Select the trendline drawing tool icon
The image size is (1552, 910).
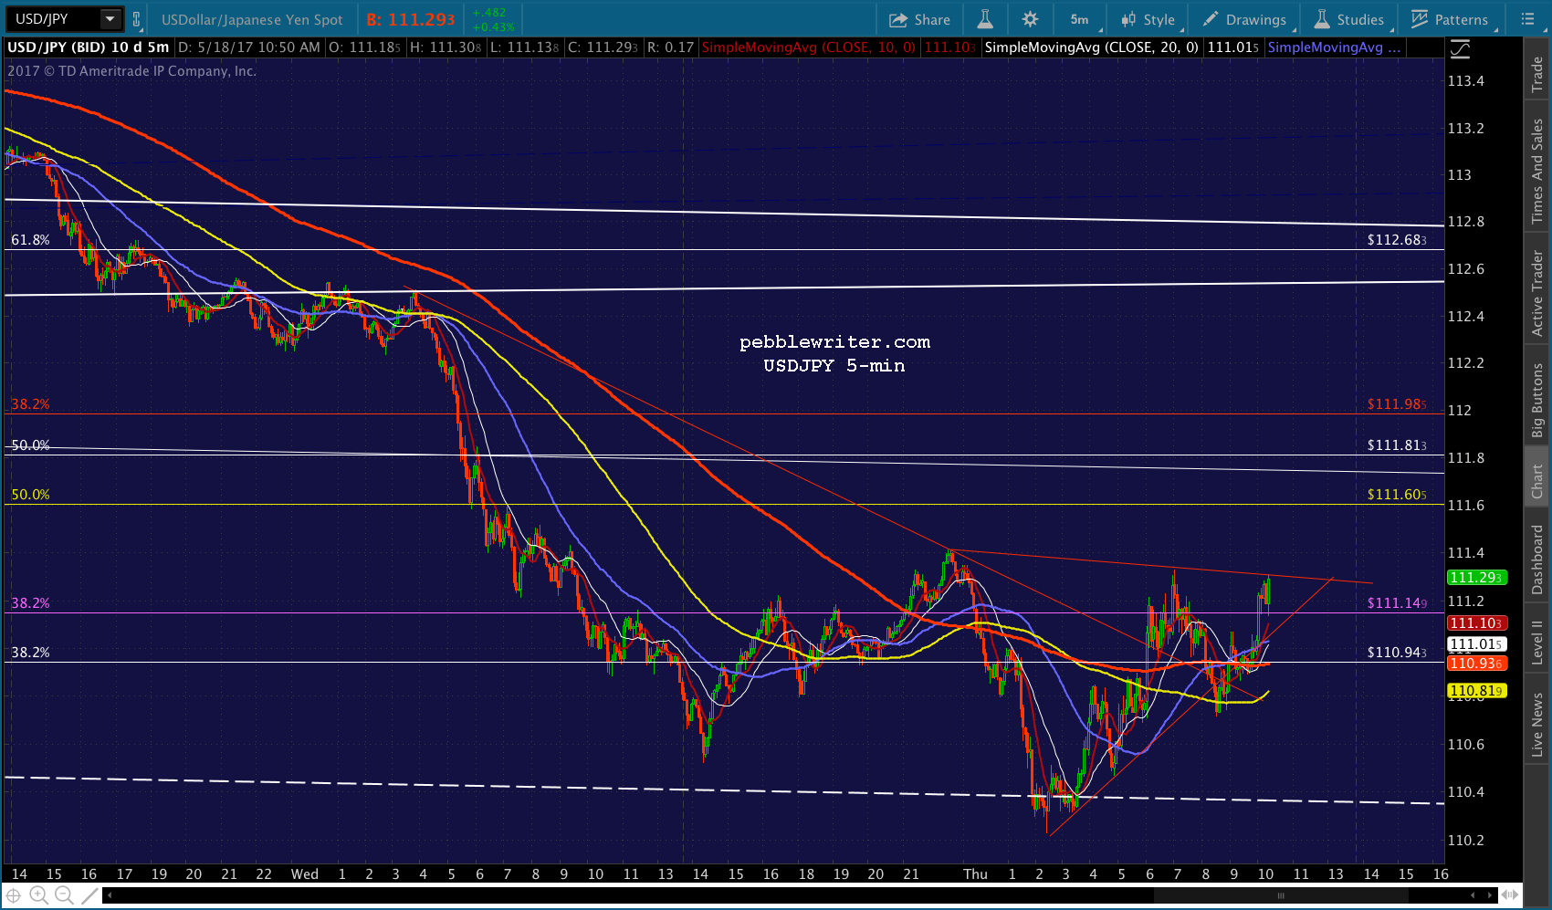(x=89, y=895)
